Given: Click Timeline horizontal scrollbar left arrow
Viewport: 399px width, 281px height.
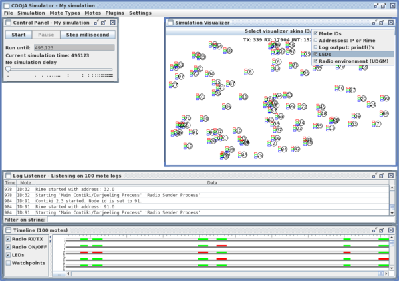Looking at the screenshot, I should pyautogui.click(x=68, y=274).
